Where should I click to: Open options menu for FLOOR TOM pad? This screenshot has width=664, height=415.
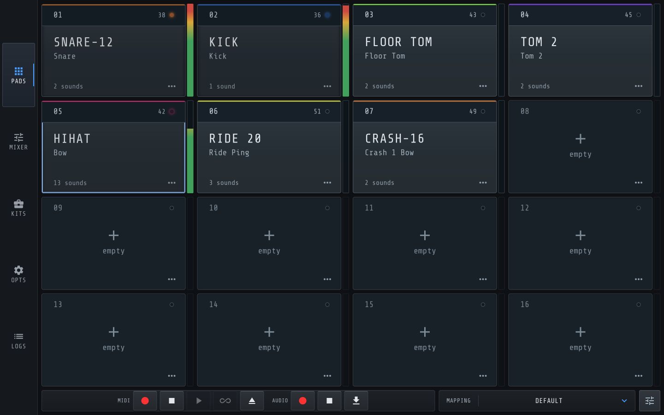click(x=483, y=86)
